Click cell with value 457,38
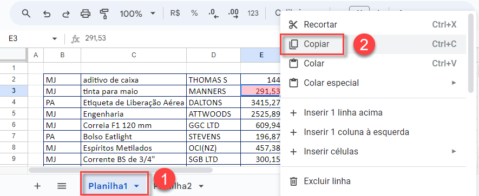The image size is (479, 196). click(x=260, y=147)
